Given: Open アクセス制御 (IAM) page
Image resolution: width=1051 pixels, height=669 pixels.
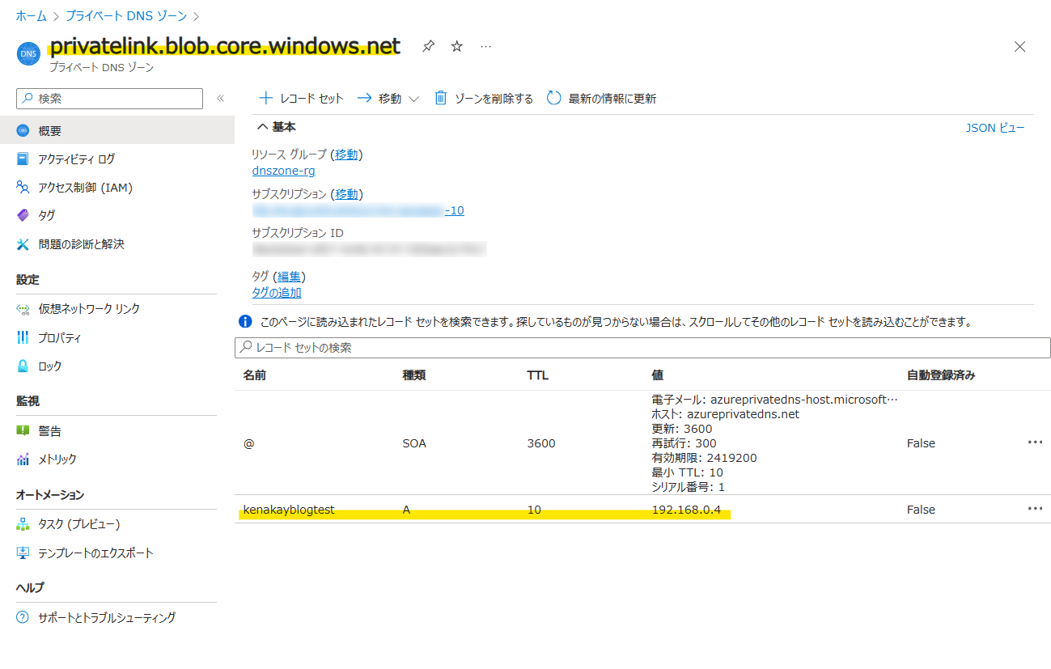Looking at the screenshot, I should [85, 188].
